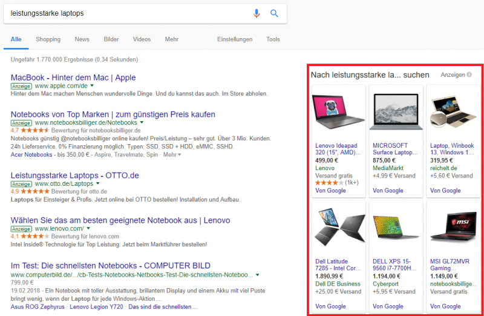Expand dropdown arrow beside www.lenovo.com/

88,228
